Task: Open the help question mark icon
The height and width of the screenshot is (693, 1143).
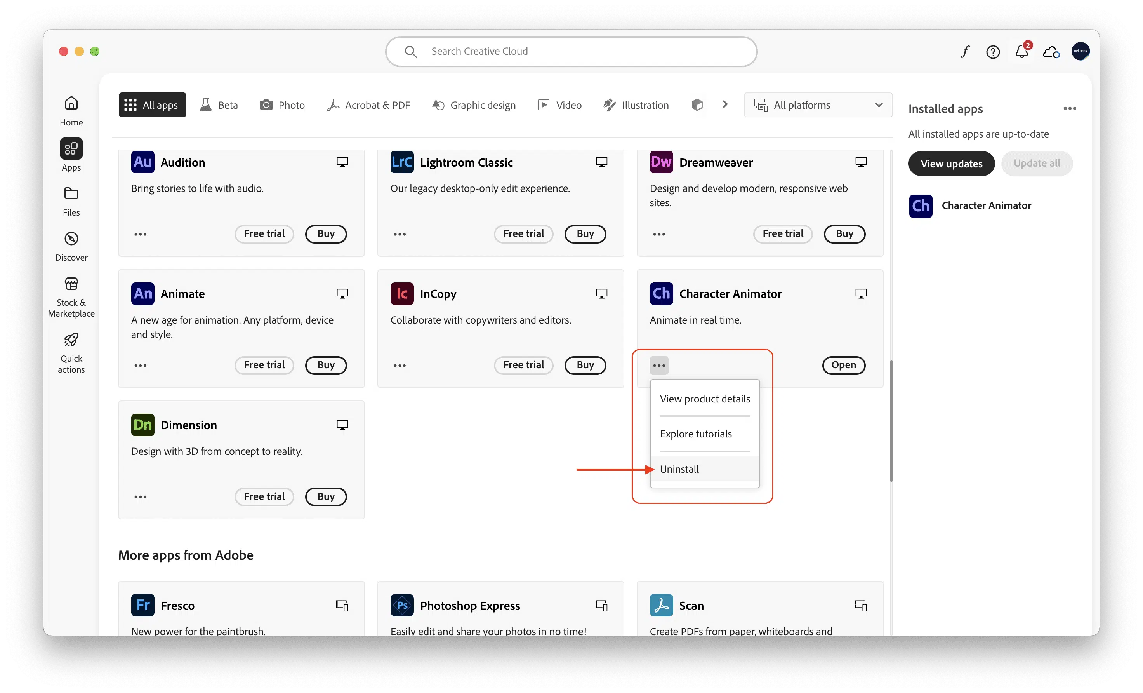Action: pos(993,52)
